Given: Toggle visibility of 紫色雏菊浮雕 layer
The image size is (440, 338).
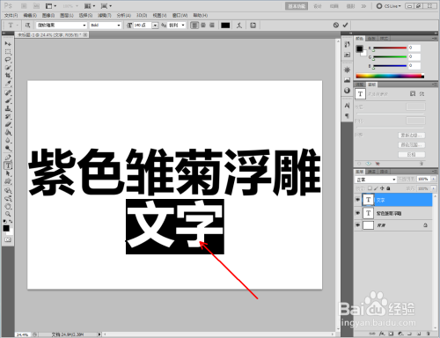Looking at the screenshot, I should click(357, 213).
